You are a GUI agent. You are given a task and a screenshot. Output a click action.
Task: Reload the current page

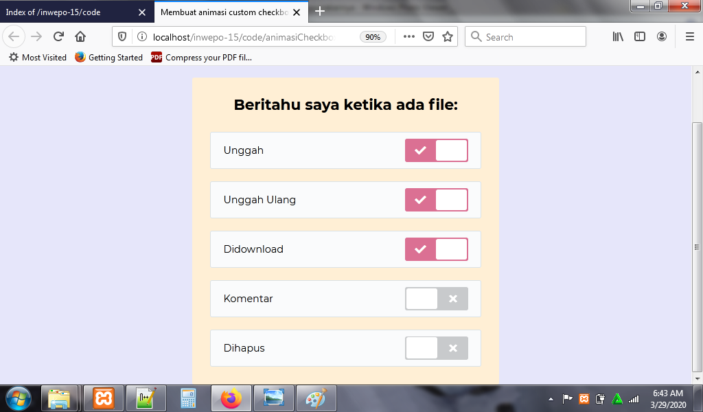(x=58, y=36)
